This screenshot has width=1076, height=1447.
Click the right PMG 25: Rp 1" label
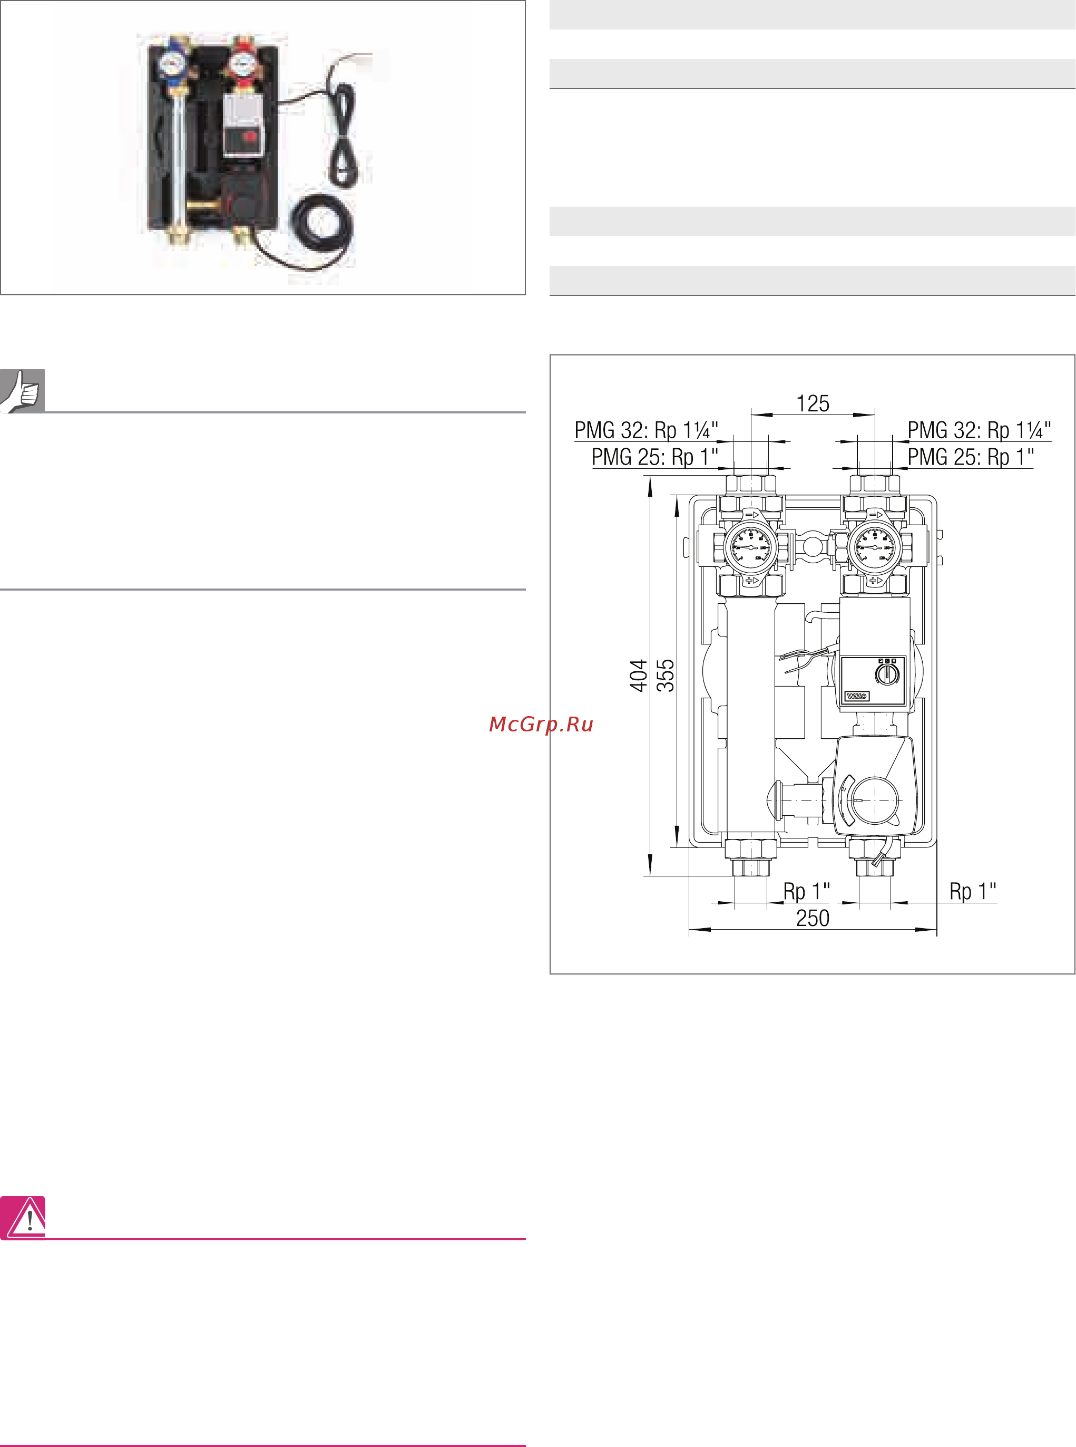click(971, 457)
